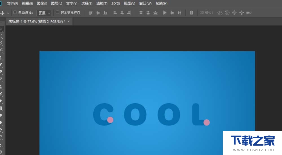The height and width of the screenshot is (155, 282).
Task: Expand the Move tool preset picker arrow
Action: (x=8, y=13)
